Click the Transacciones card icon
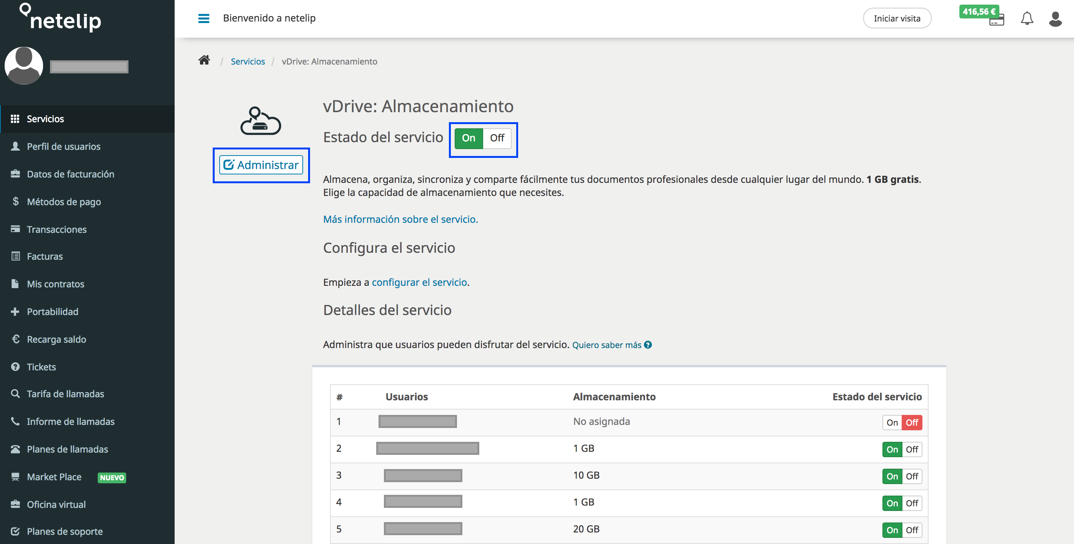 click(15, 229)
